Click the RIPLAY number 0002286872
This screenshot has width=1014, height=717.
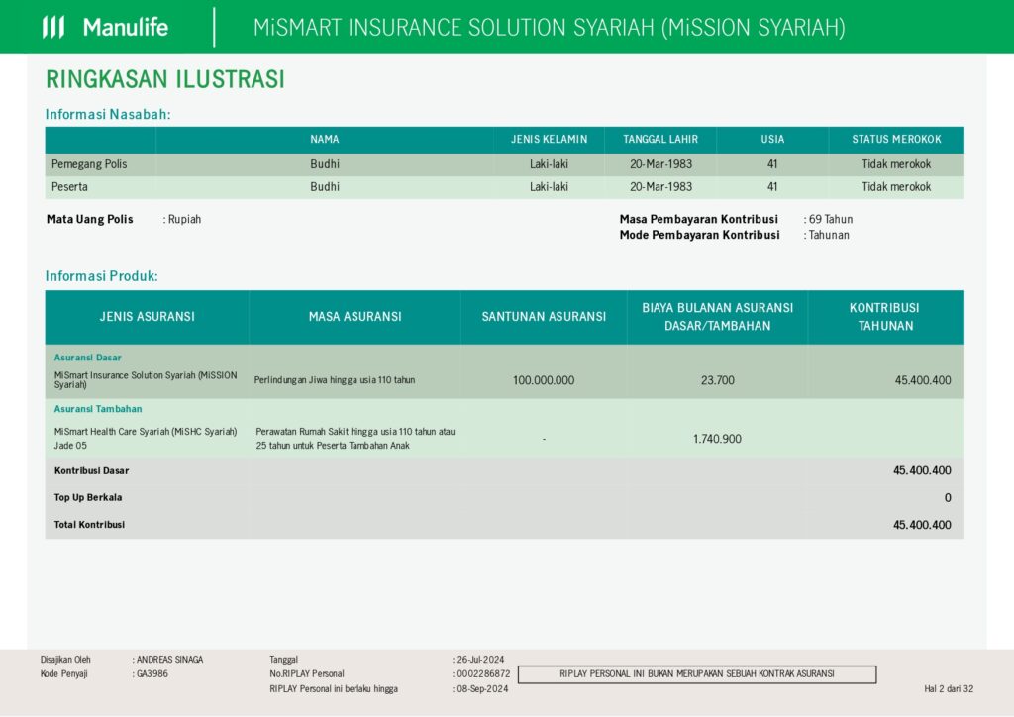483,673
